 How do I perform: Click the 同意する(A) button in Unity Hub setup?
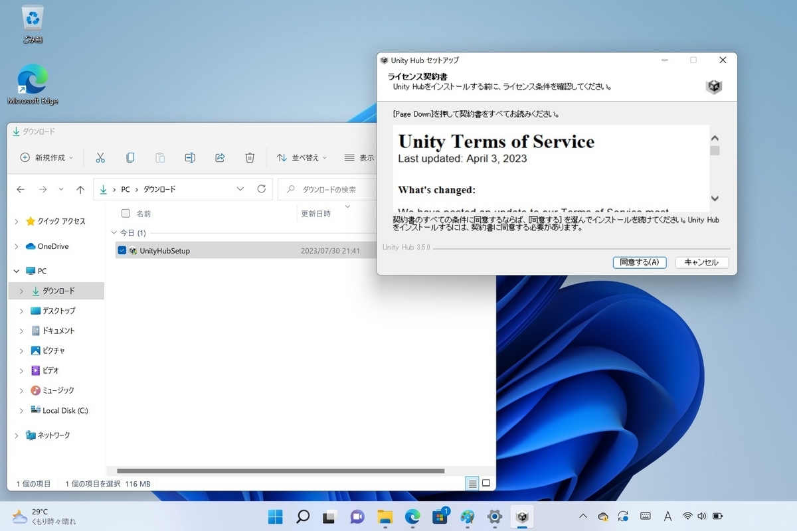pos(639,262)
